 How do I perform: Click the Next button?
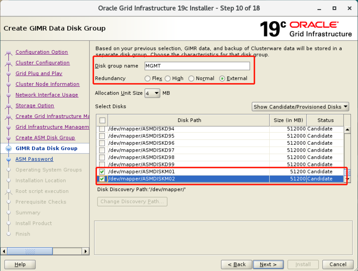point(268,265)
